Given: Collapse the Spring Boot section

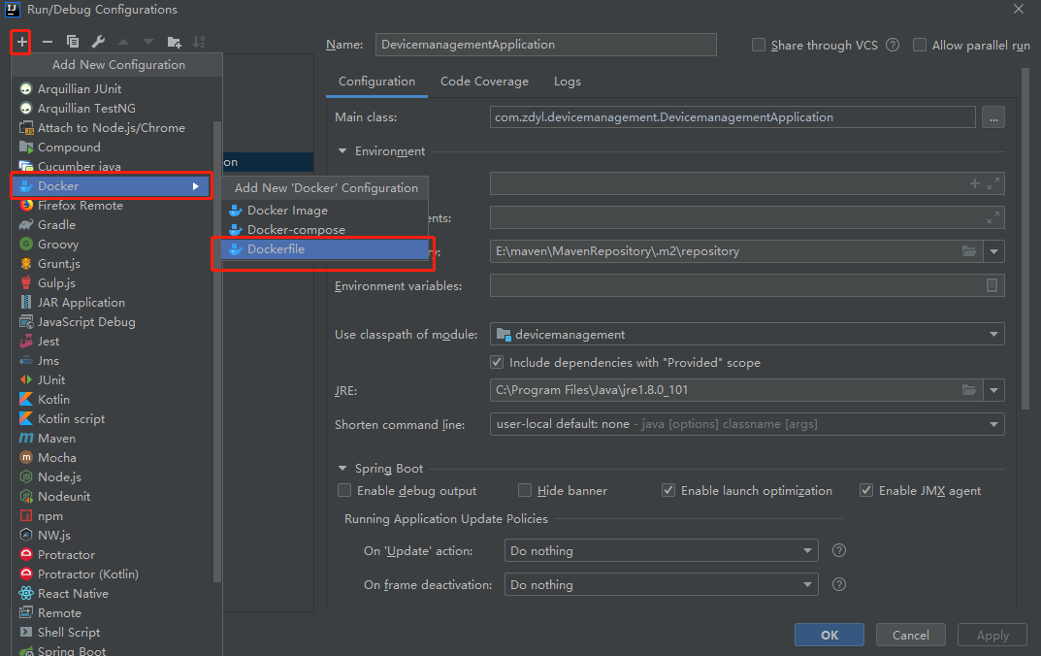Looking at the screenshot, I should tap(342, 468).
